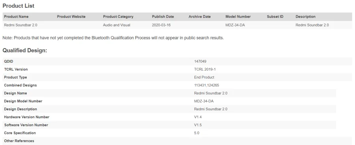Screen dimensions: 355x145
Task: Click the TCRL 2019-1 value
Action: (205, 69)
